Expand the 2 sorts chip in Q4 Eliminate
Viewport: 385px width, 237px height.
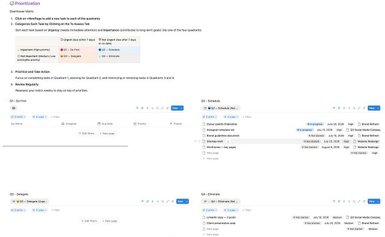(x=209, y=210)
